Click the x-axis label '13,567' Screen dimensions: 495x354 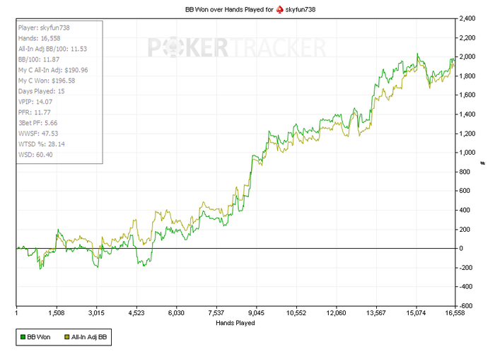(376, 313)
